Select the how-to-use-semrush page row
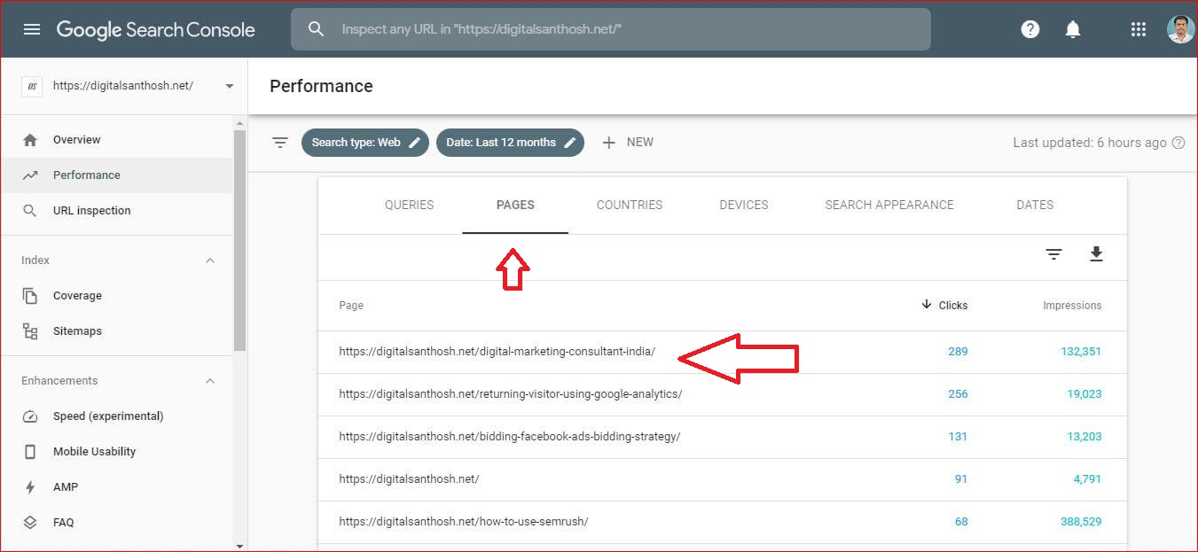1198x552 pixels. coord(723,522)
